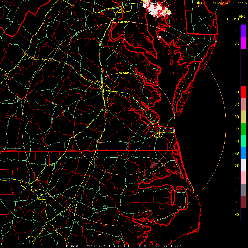This screenshot has width=248, height=248.
Task: Click the "BI" legend label
Action: coord(236,202)
